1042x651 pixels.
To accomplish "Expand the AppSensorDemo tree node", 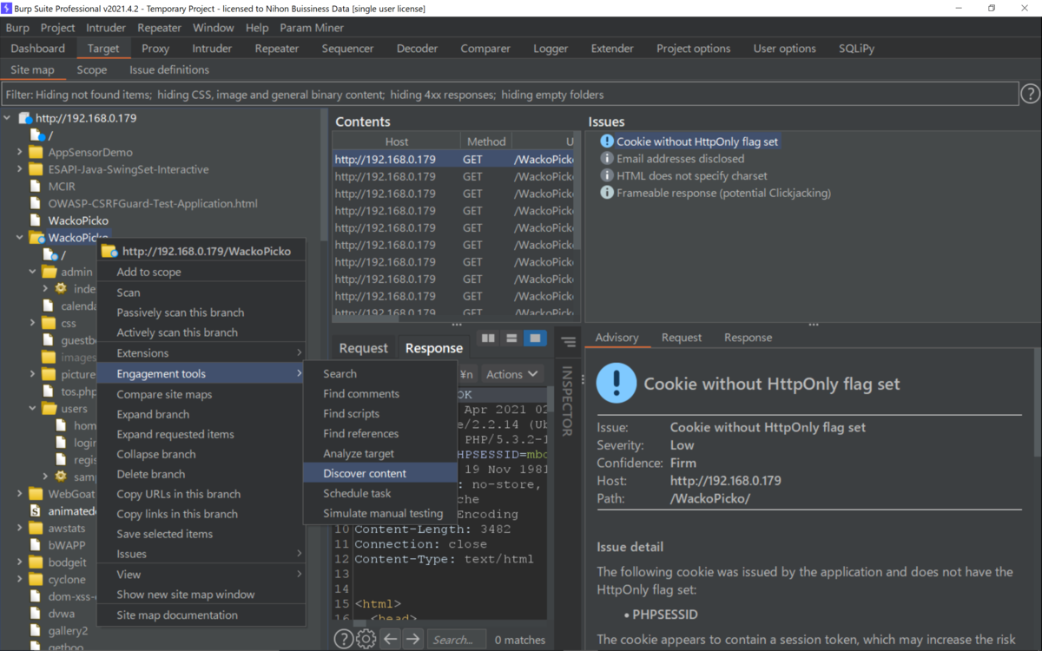I will (20, 152).
